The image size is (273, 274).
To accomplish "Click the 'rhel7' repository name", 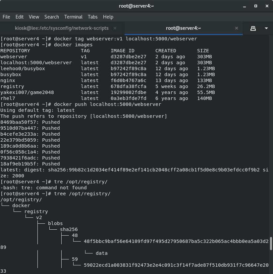I will [x=8, y=98].
